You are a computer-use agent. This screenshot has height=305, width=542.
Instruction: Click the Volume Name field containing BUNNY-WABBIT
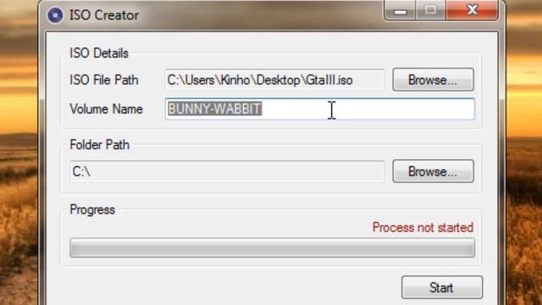pos(320,109)
